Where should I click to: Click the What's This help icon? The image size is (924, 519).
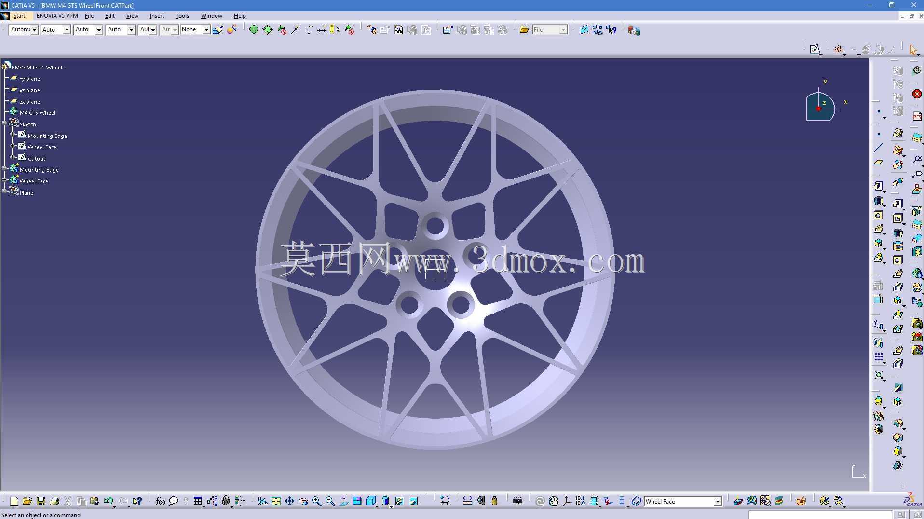tap(137, 501)
